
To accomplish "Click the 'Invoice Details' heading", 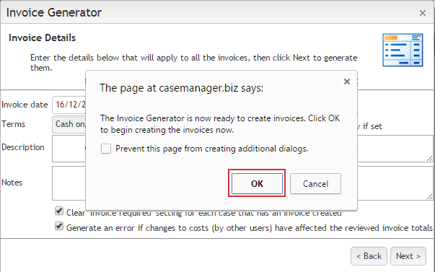I will [42, 38].
